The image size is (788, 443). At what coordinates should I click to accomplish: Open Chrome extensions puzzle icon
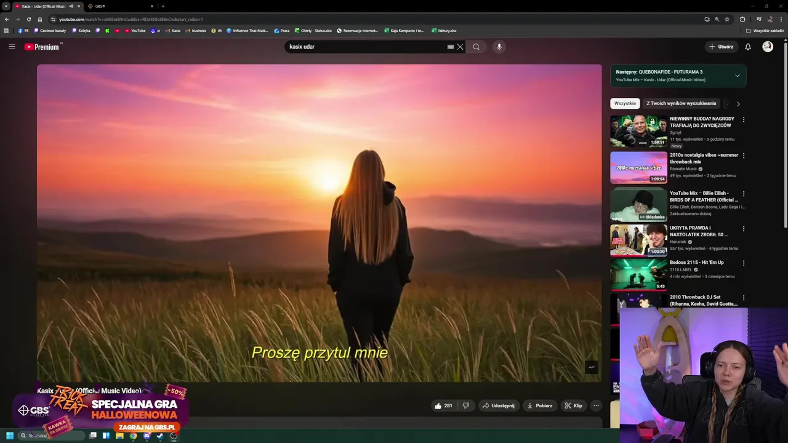(x=742, y=19)
